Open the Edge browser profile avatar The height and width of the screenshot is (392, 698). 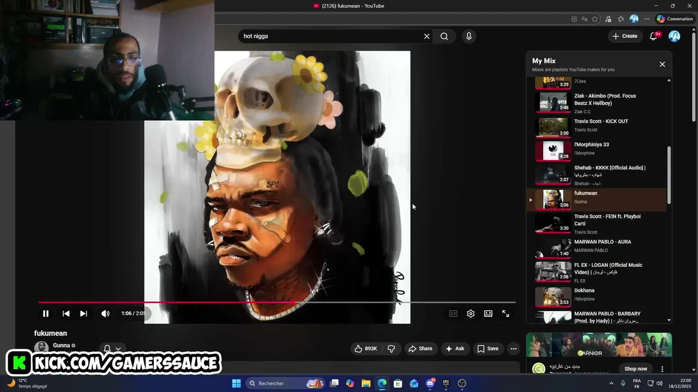(634, 19)
